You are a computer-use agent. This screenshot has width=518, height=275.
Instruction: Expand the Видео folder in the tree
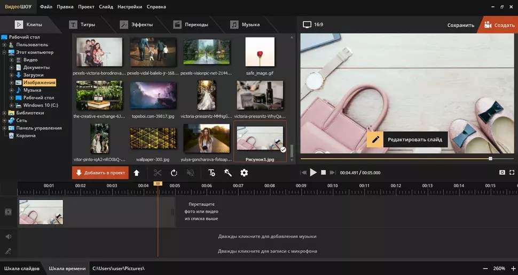pos(11,60)
